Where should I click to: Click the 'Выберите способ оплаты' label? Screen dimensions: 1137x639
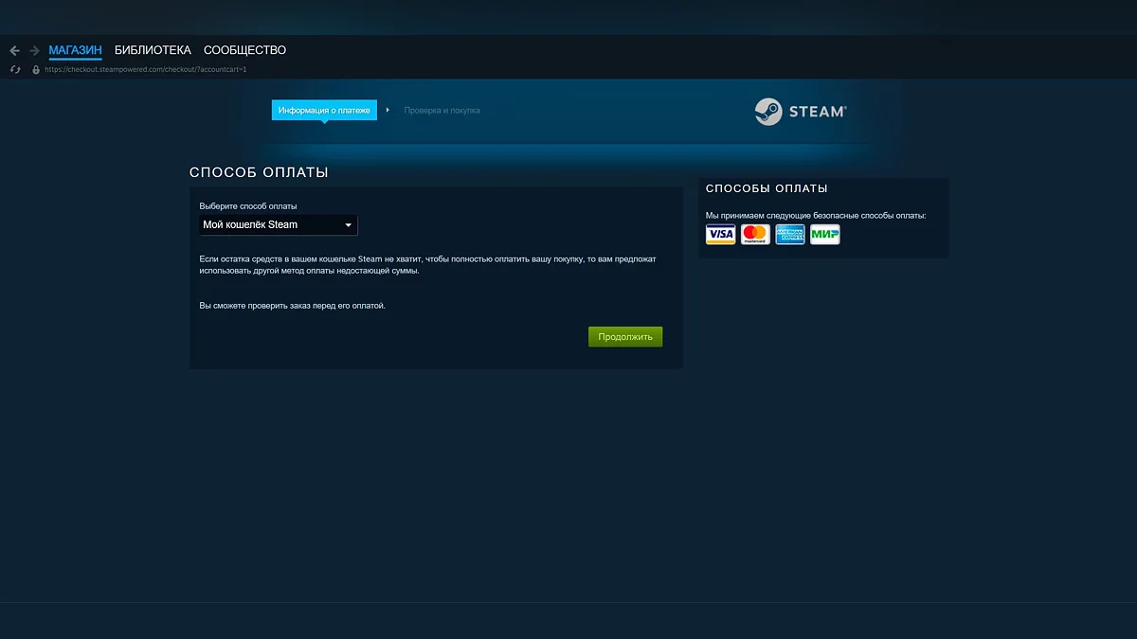click(248, 205)
